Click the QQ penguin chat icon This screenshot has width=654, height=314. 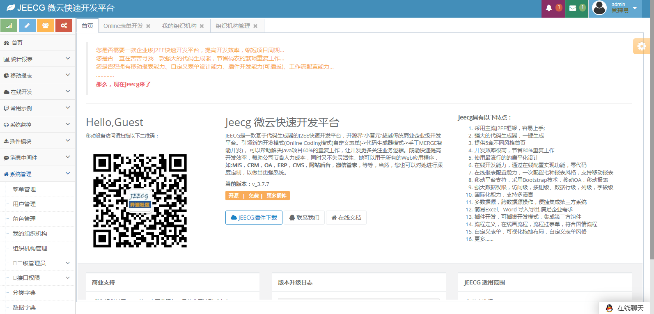(609, 308)
